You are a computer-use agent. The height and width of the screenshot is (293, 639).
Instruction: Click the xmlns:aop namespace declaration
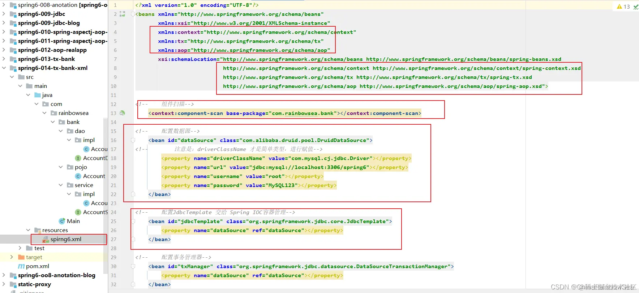click(244, 50)
